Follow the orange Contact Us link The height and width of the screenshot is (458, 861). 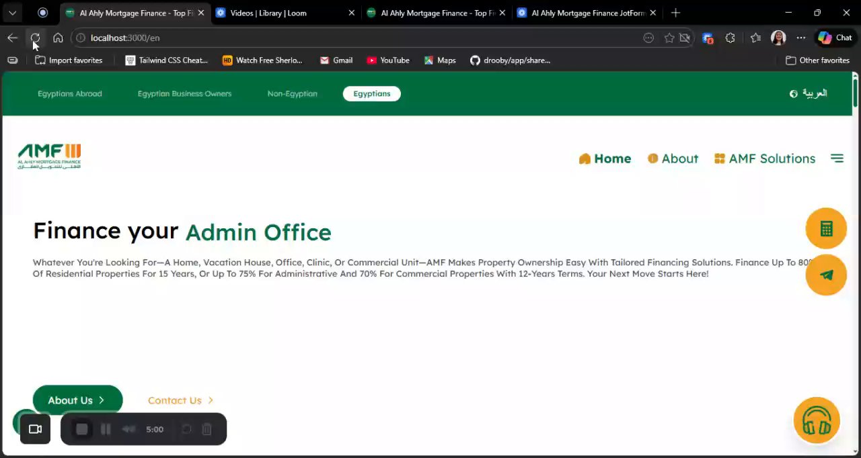180,400
